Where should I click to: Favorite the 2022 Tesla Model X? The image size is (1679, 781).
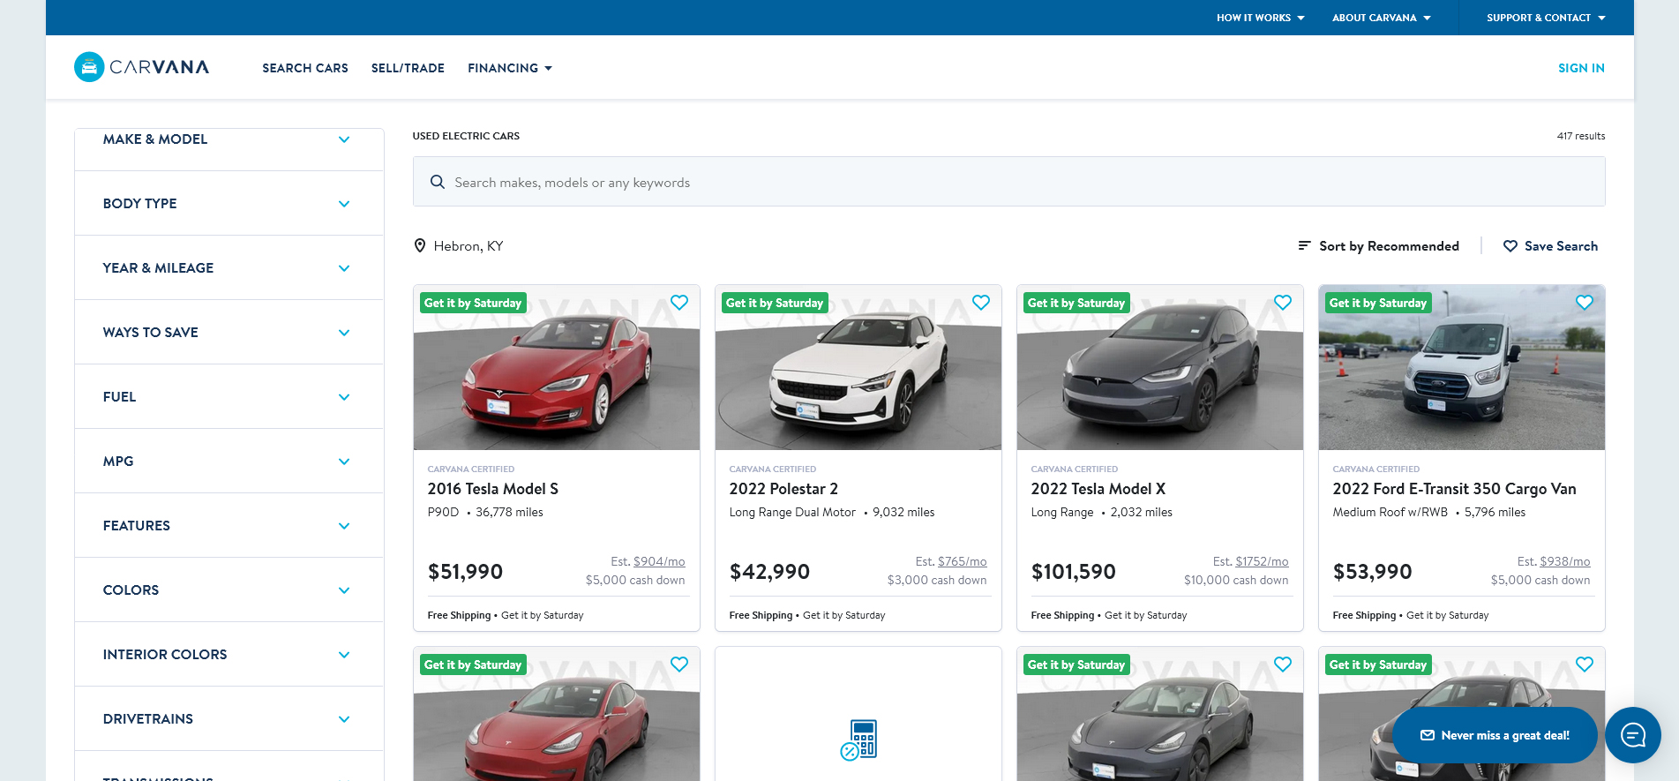coord(1283,302)
